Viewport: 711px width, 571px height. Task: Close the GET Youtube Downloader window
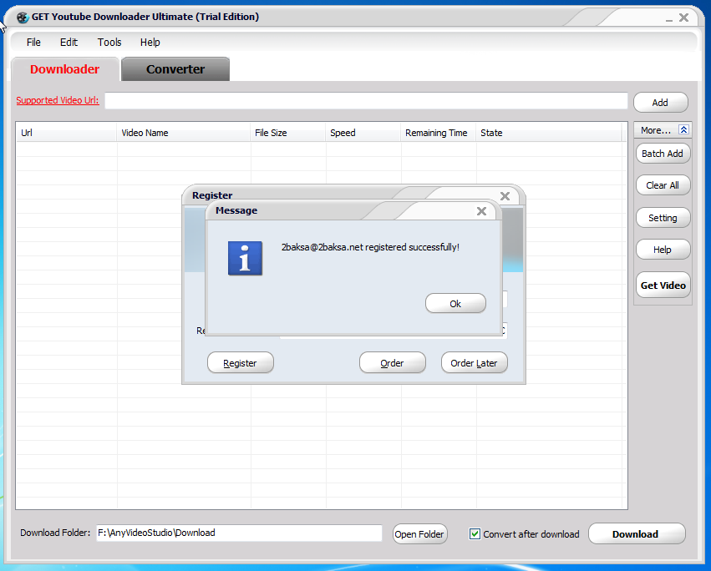(x=683, y=18)
